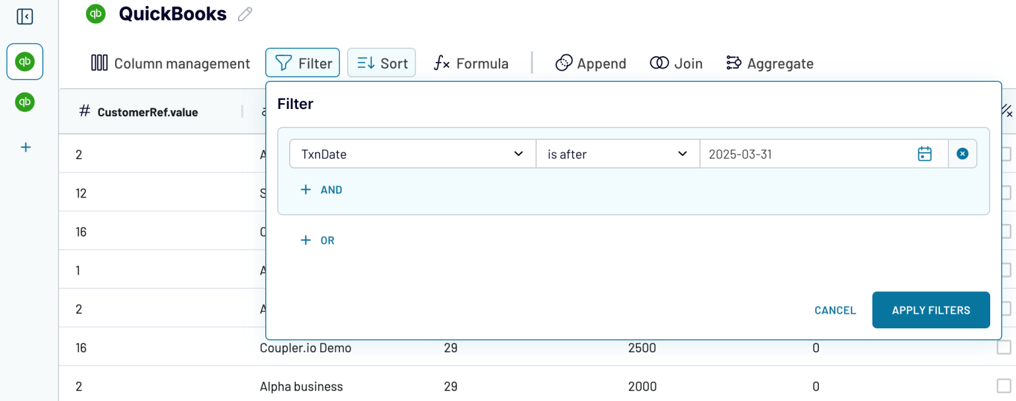
Task: Select the first table row's checkbox
Action: click(x=1003, y=154)
